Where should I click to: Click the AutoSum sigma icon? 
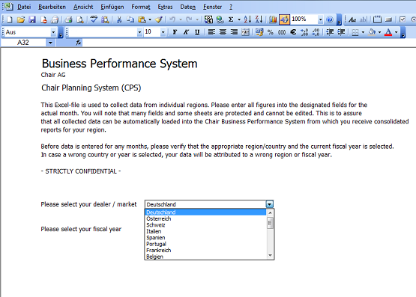point(231,19)
